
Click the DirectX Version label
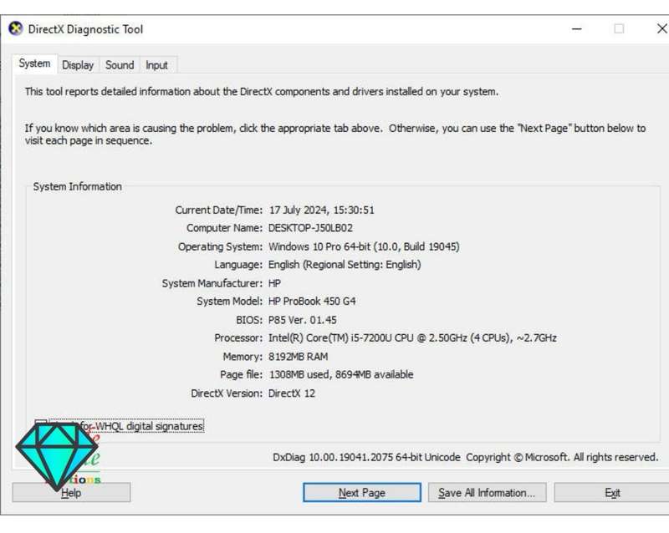point(227,393)
